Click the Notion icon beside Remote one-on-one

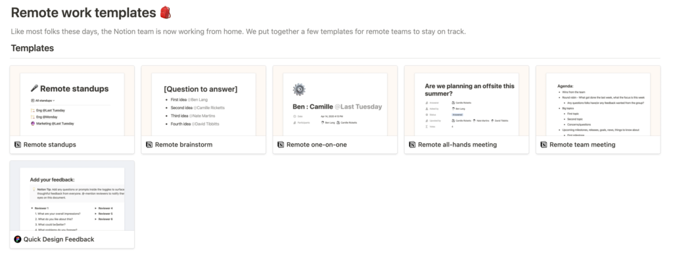tap(280, 145)
